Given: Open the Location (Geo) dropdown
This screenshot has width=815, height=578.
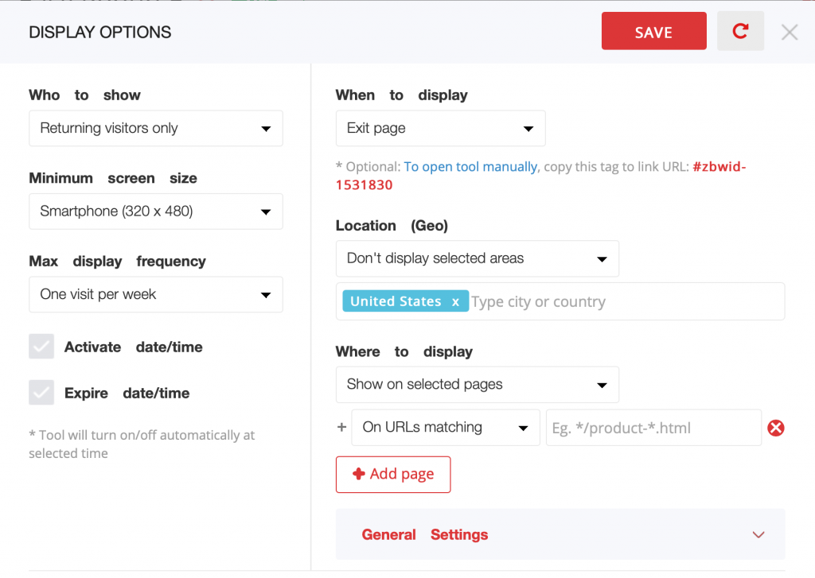Looking at the screenshot, I should coord(478,258).
